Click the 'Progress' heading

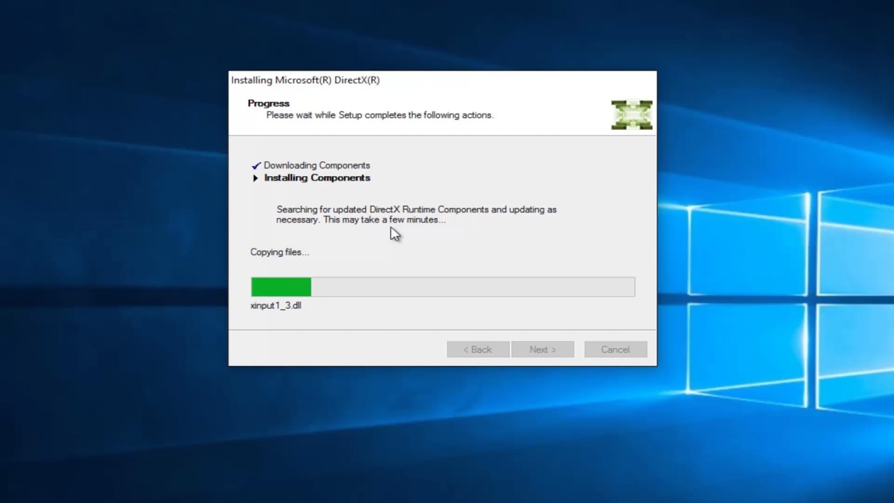268,103
